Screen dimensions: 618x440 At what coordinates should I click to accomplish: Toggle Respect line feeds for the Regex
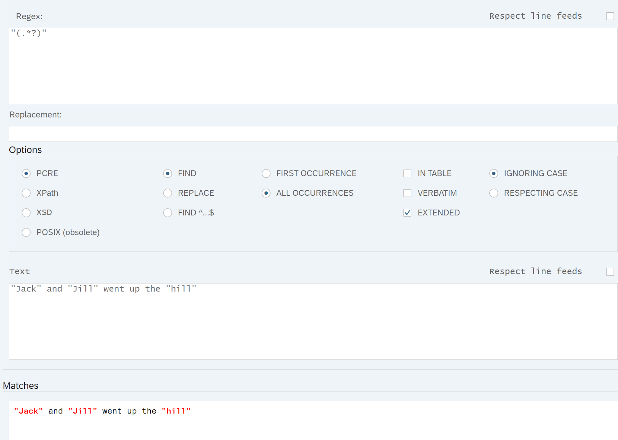point(610,16)
